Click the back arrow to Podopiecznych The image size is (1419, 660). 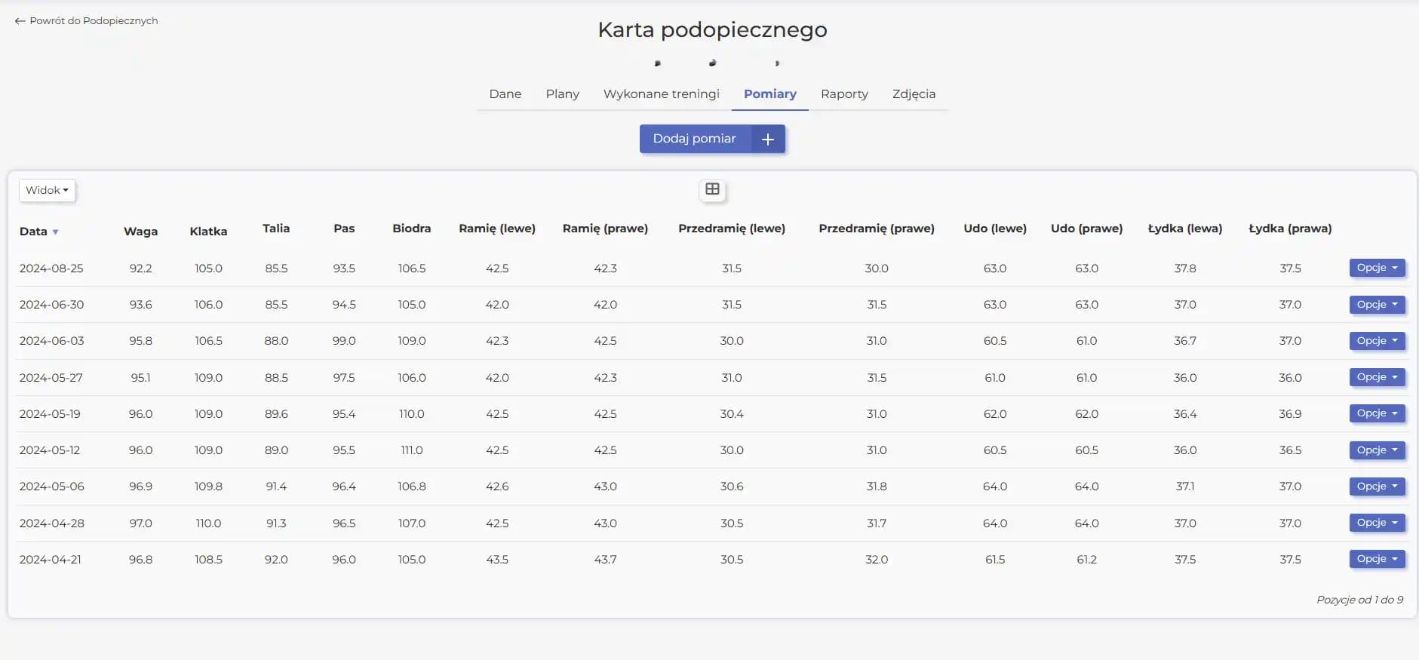coord(20,21)
